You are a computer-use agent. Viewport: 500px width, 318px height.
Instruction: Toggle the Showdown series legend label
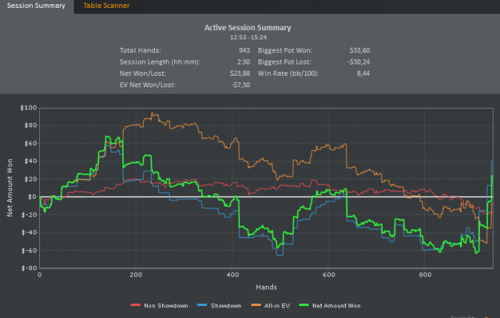(x=224, y=306)
